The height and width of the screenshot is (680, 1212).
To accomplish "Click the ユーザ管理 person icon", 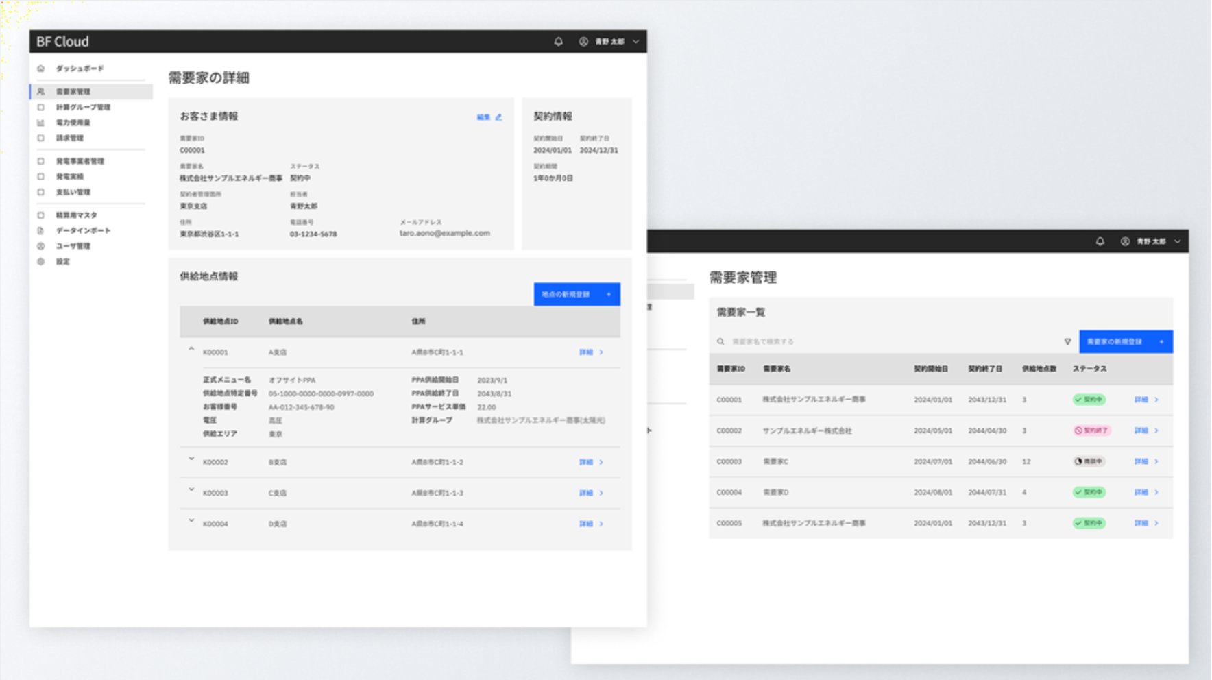I will (x=41, y=246).
